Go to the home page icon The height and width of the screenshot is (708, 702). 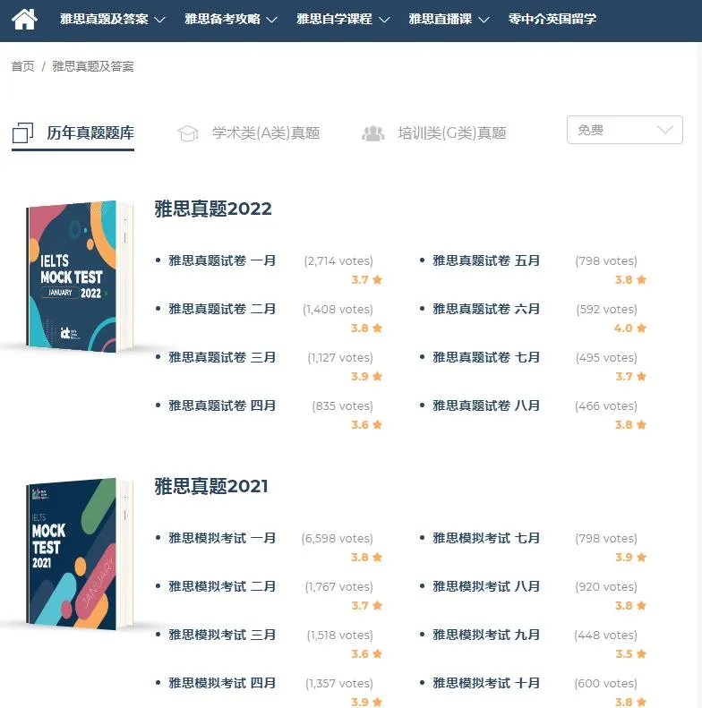click(x=24, y=20)
